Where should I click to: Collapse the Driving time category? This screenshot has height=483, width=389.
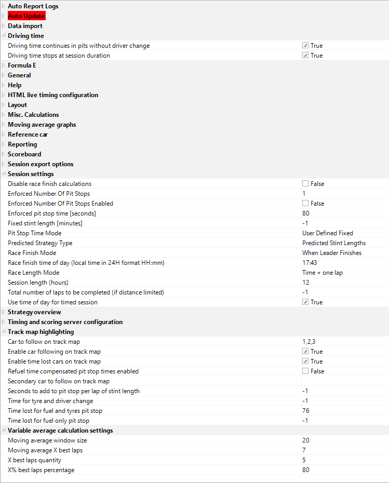3,36
